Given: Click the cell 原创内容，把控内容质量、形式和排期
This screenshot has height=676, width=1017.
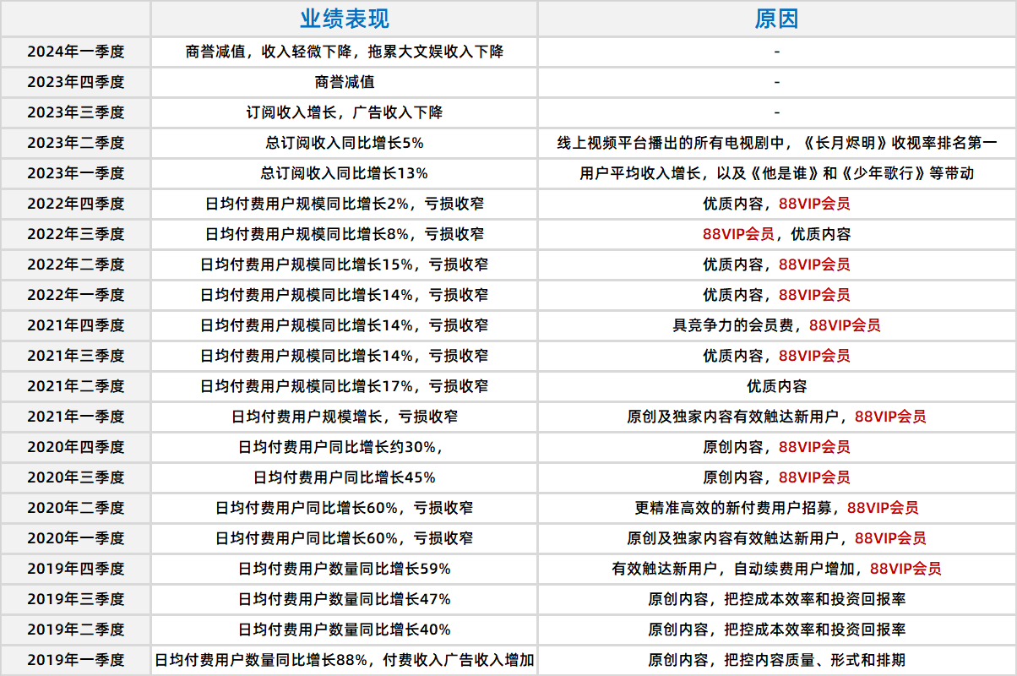Looking at the screenshot, I should click(x=777, y=660).
